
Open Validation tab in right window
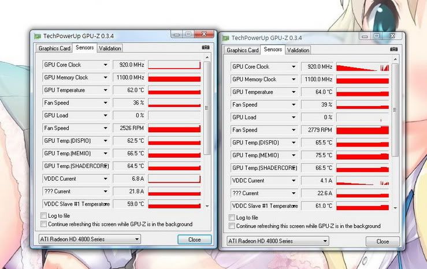point(298,50)
